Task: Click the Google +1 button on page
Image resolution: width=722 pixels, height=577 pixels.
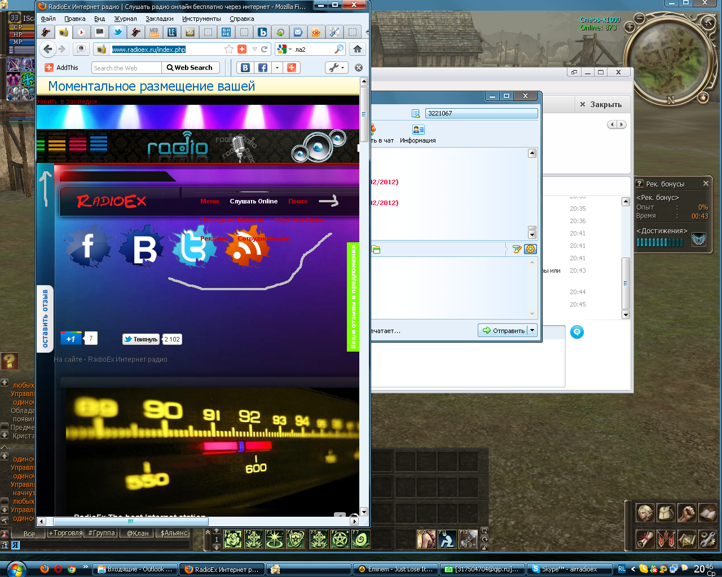Action: point(71,338)
